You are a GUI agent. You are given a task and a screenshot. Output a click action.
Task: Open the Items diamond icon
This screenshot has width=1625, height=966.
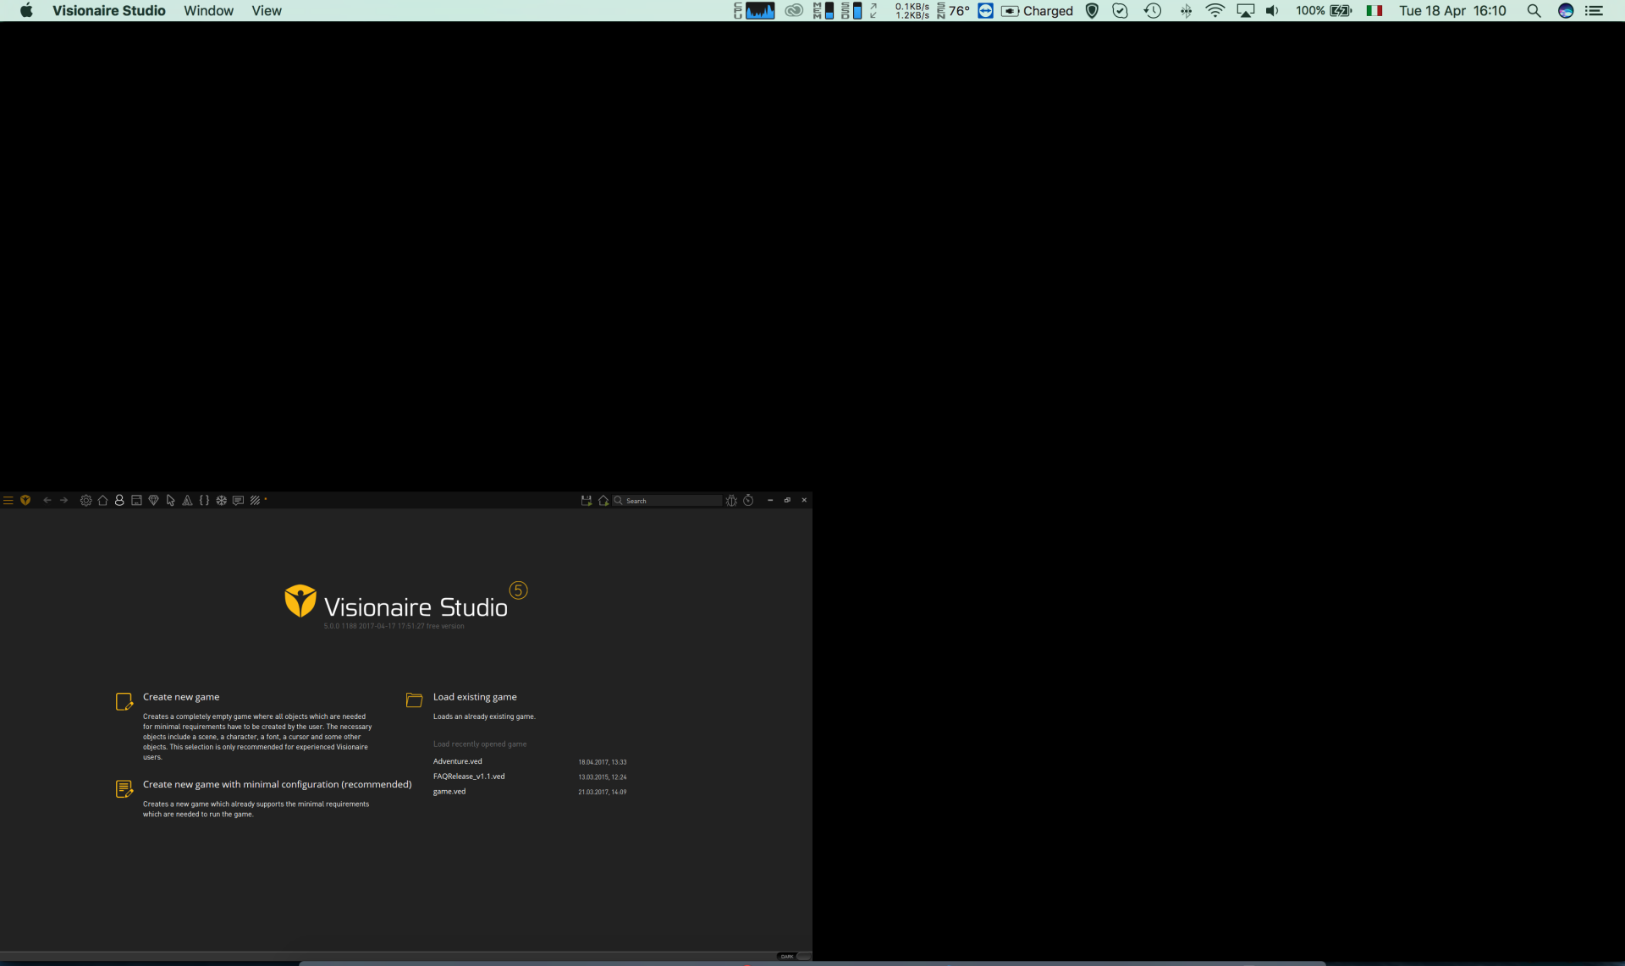click(153, 501)
